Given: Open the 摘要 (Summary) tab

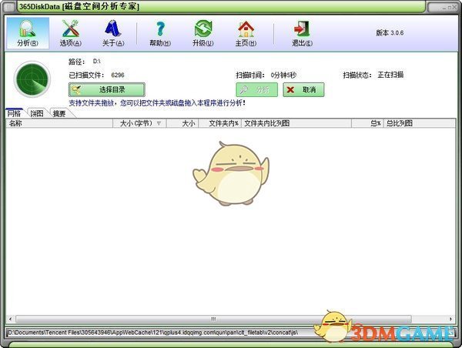Looking at the screenshot, I should 59,113.
